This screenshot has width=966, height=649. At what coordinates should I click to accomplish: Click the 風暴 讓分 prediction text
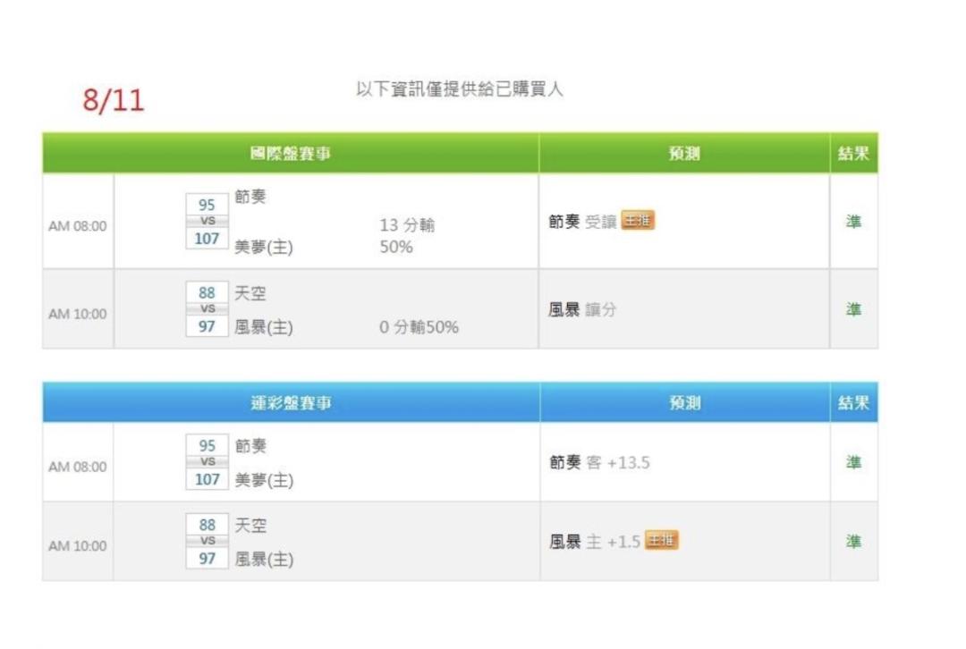(582, 309)
